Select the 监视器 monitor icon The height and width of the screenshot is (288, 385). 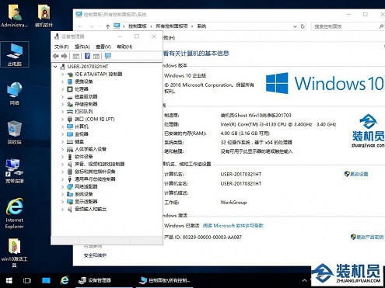(70, 134)
